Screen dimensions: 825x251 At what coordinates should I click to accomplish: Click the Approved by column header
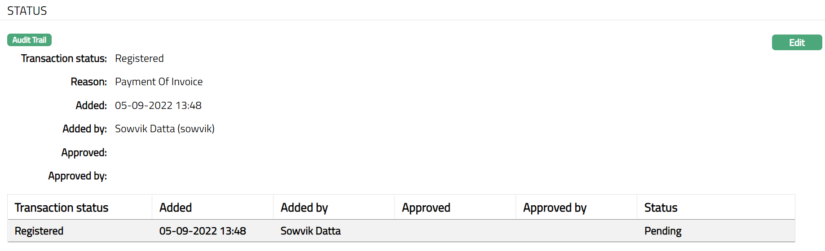click(555, 208)
